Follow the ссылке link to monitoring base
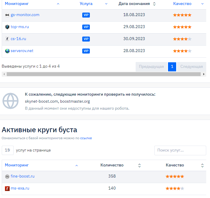 click(86, 138)
